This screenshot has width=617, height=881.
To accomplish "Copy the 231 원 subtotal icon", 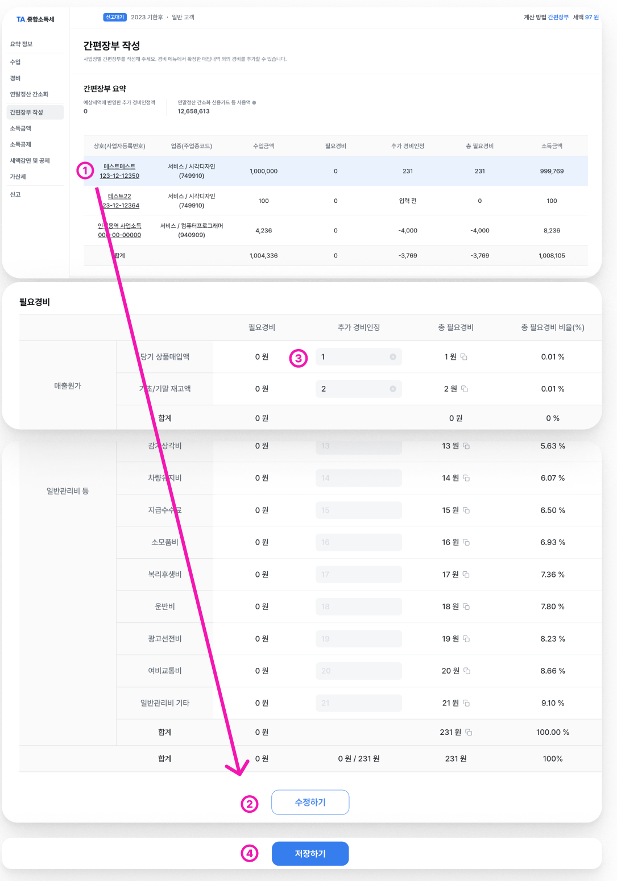I will click(469, 732).
